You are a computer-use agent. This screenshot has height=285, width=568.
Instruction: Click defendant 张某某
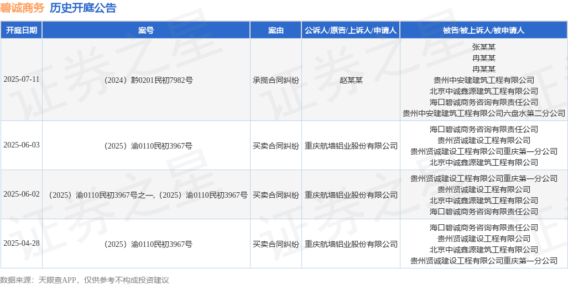point(483,46)
